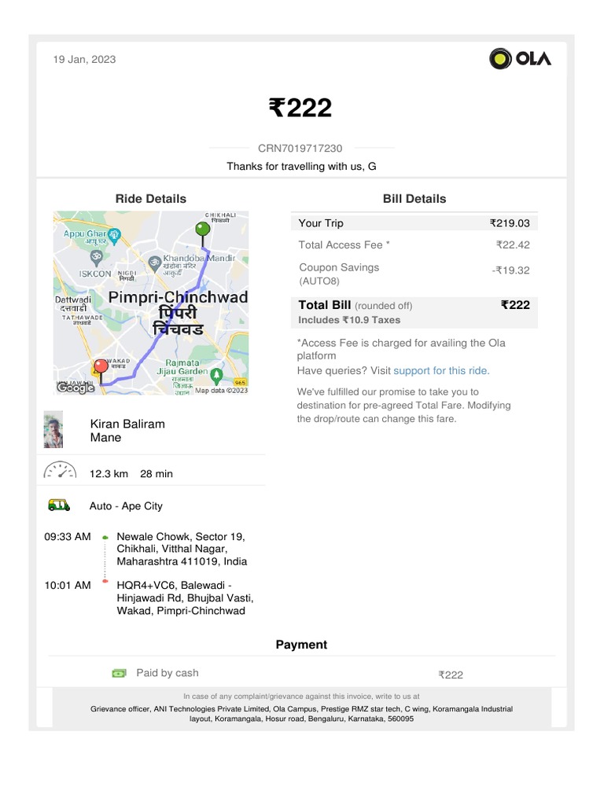Click the auto rickshaw vehicle icon
604x805 pixels.
point(59,505)
